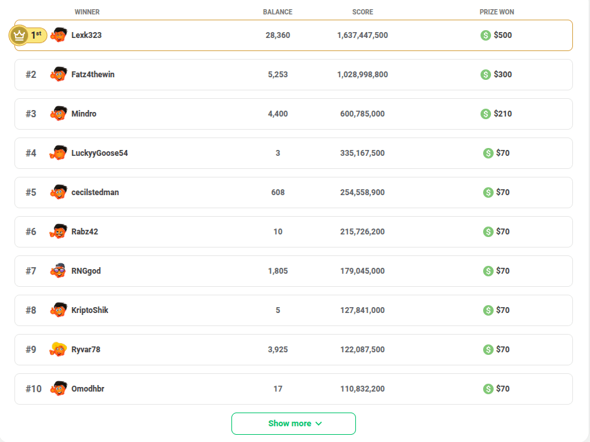This screenshot has width=590, height=442.
Task: Click Mindro's avatar icon
Action: pos(58,113)
